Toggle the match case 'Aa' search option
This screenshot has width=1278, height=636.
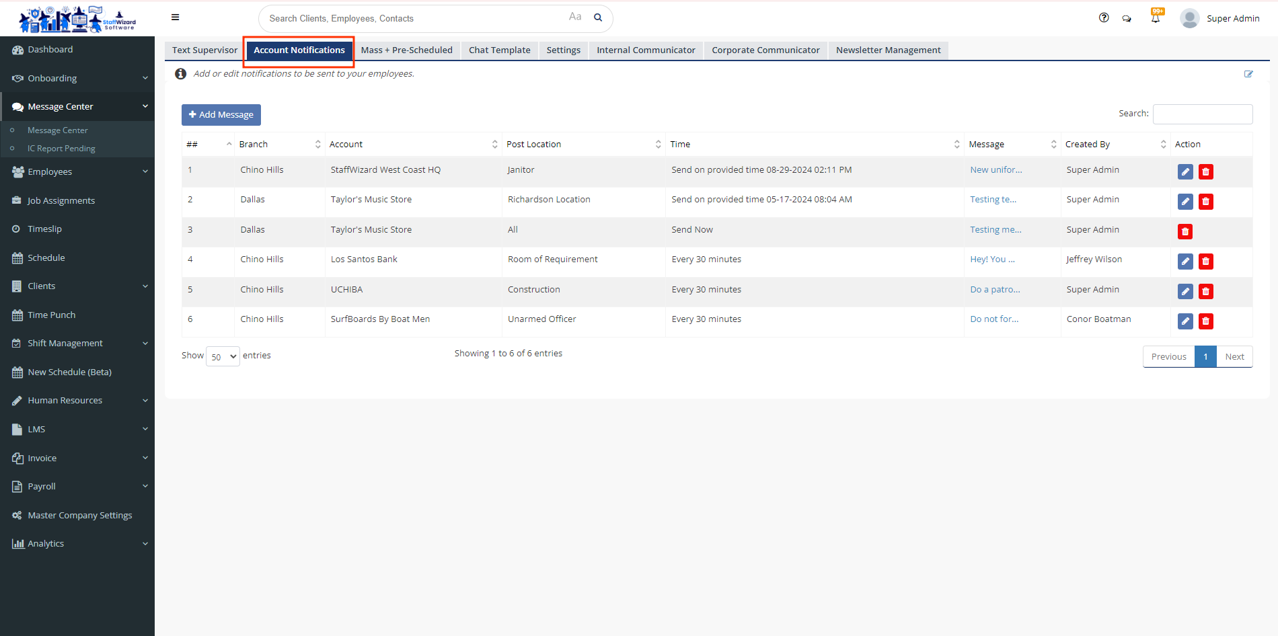(x=575, y=17)
